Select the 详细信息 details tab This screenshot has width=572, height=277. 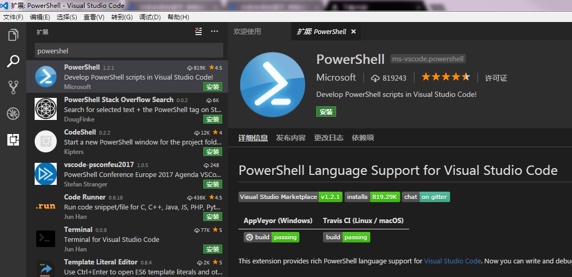tap(253, 138)
